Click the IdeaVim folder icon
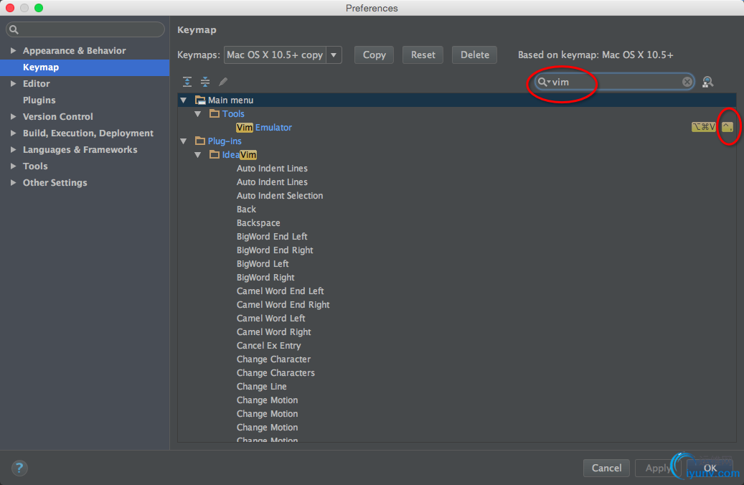 click(215, 155)
